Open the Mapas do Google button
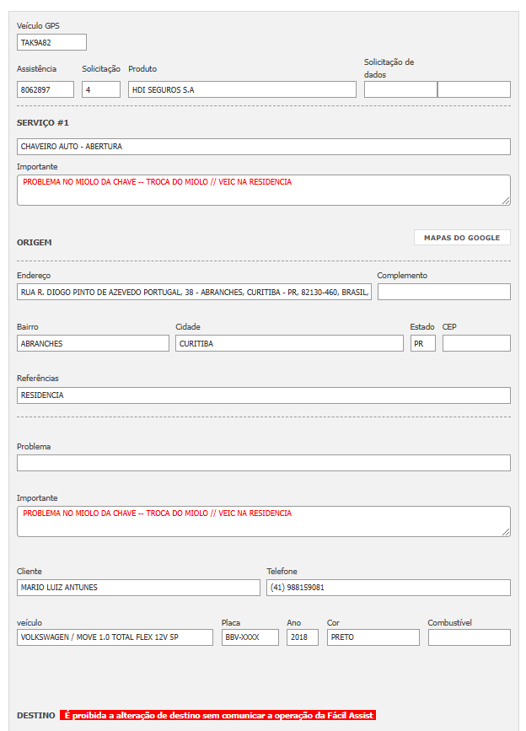This screenshot has width=526, height=731. pos(462,238)
